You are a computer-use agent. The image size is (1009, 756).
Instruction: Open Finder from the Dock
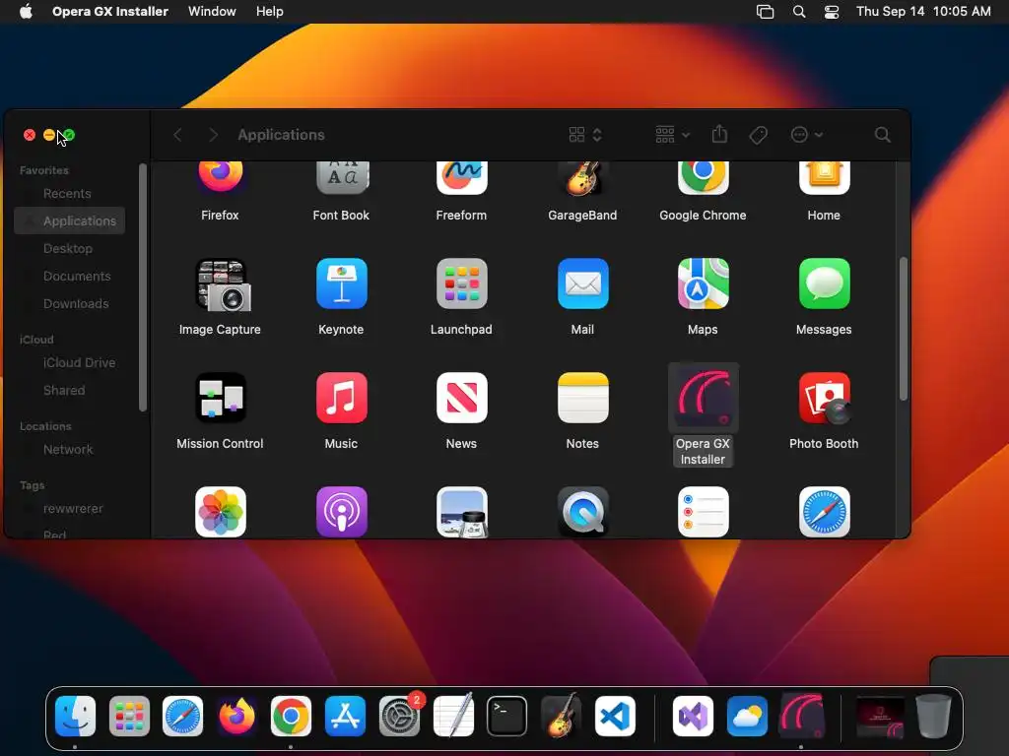(75, 716)
